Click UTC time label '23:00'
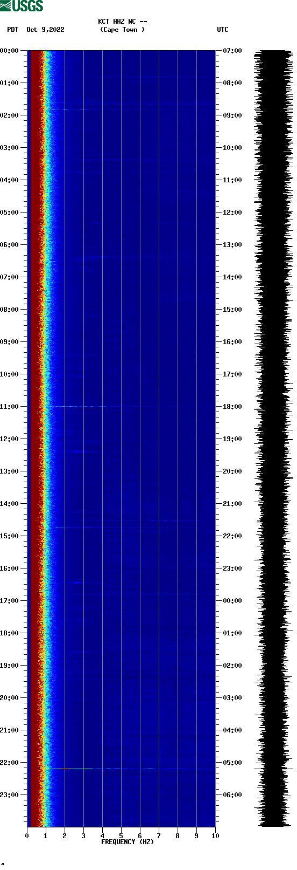 (x=232, y=568)
